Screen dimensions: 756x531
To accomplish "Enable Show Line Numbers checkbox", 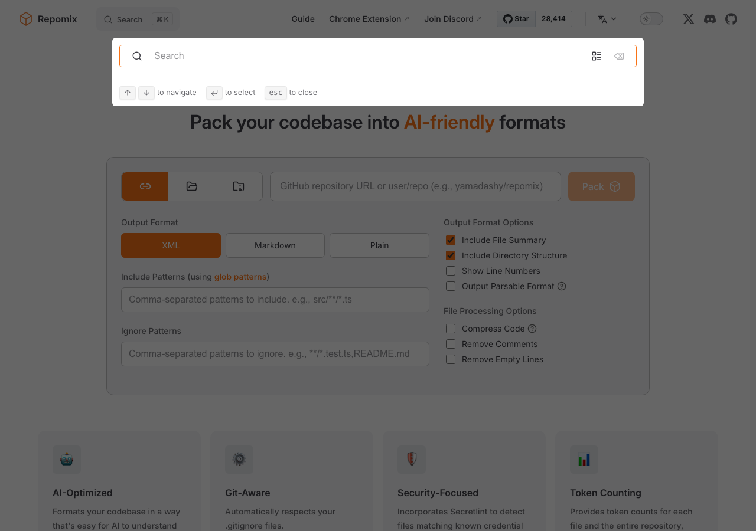I will 451,271.
